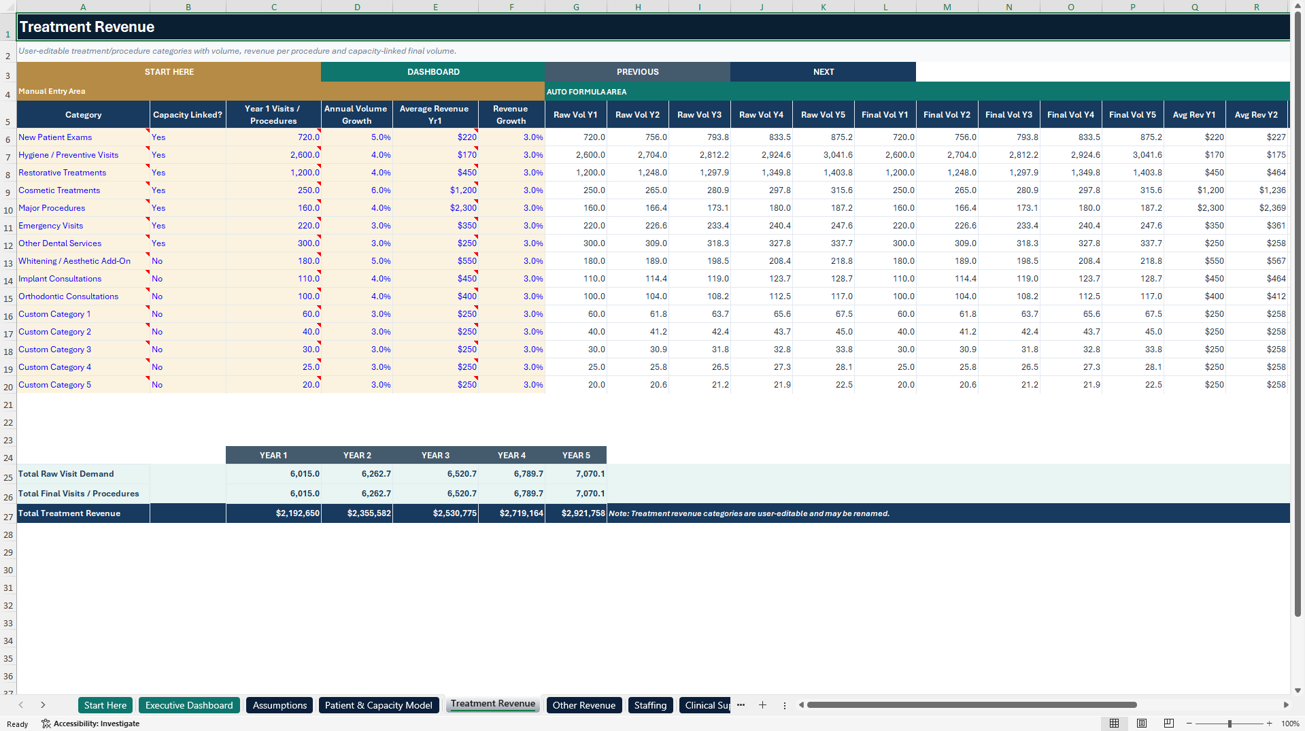Viewport: 1305px width, 731px height.
Task: Switch to the Assumptions sheet tab
Action: click(279, 705)
